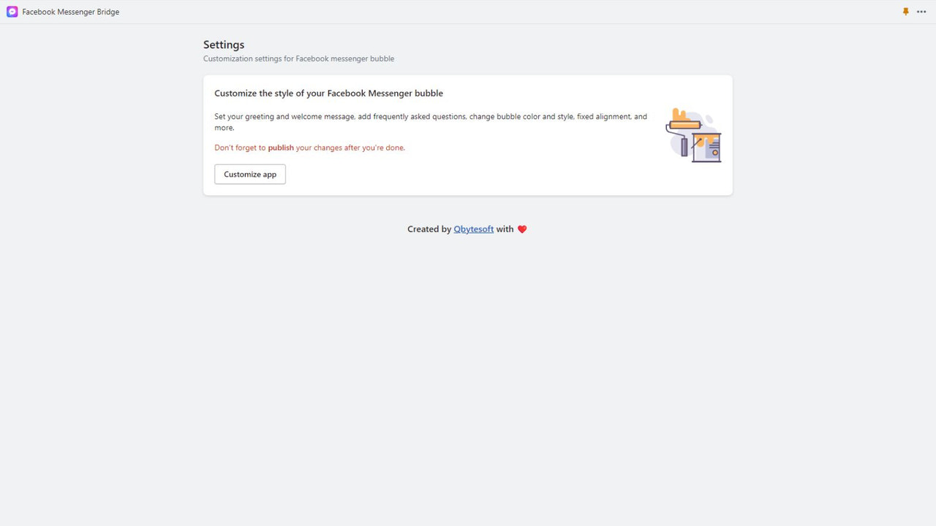Open additional app actions via ellipsis
This screenshot has height=526, width=936.
[x=921, y=12]
